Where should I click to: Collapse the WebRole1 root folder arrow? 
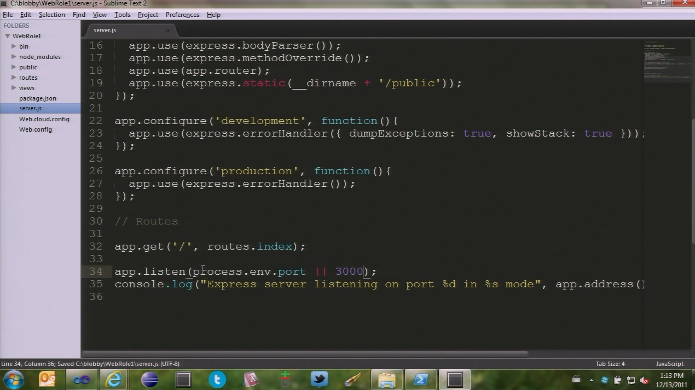tap(8, 36)
